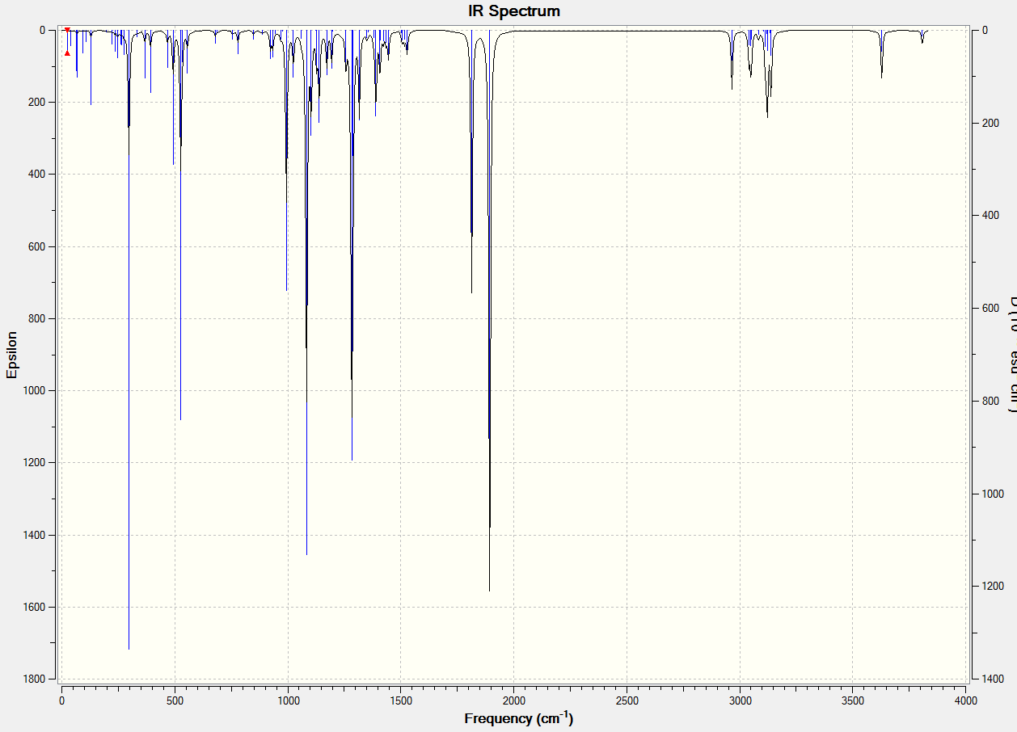Click left axis tick label 1800

pyautogui.click(x=34, y=679)
